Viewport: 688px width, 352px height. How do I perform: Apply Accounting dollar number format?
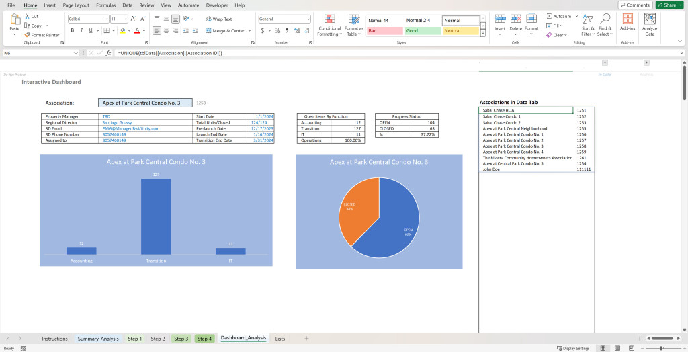point(263,30)
